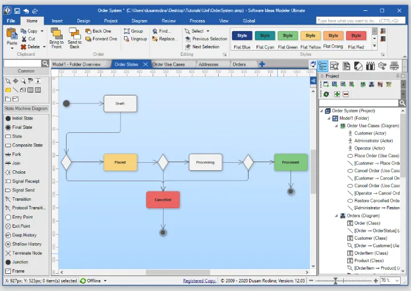Select Customer (Actor) in project tree

click(x=367, y=133)
